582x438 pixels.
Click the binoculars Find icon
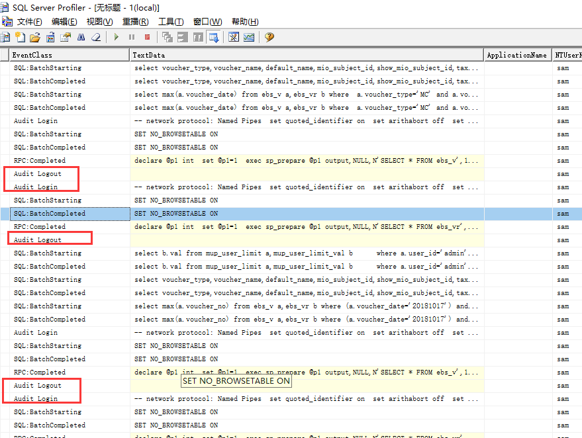coord(81,38)
